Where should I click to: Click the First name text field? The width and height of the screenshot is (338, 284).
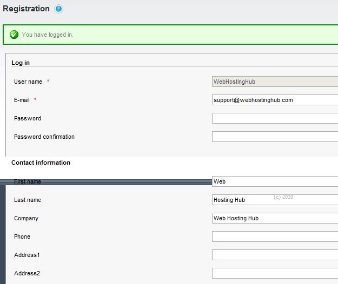(x=275, y=182)
